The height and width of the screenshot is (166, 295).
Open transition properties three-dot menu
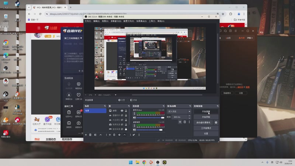point(189,122)
